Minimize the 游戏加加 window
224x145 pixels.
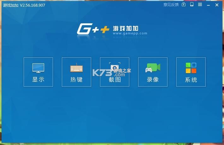tap(208, 5)
